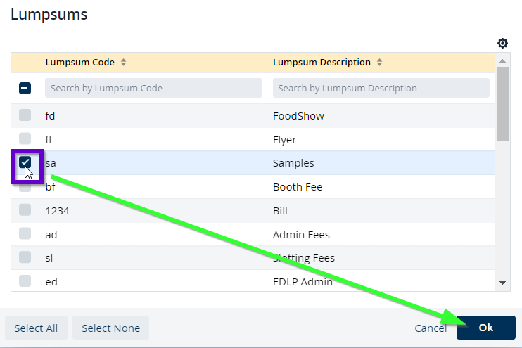Check the Slotting Fees row checkbox
This screenshot has height=348, width=522.
click(25, 257)
